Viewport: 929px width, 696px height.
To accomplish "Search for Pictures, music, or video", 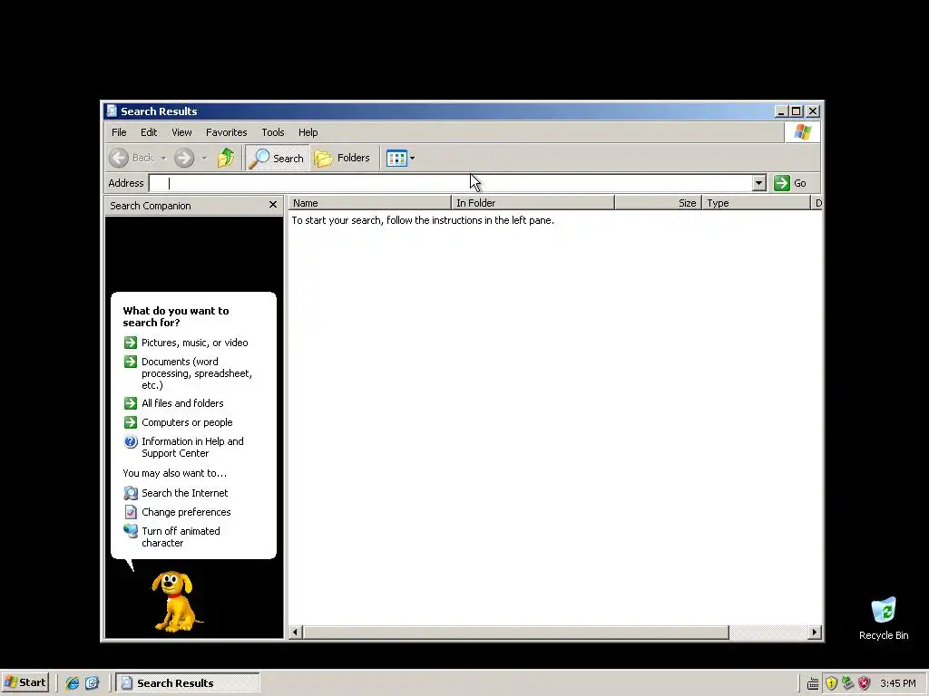I will 195,343.
